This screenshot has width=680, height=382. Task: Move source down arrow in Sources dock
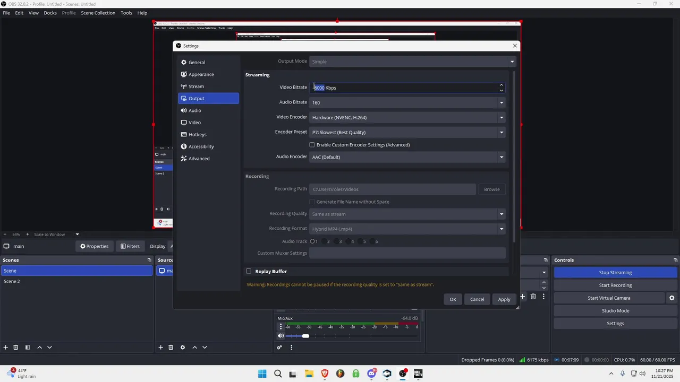(205, 348)
